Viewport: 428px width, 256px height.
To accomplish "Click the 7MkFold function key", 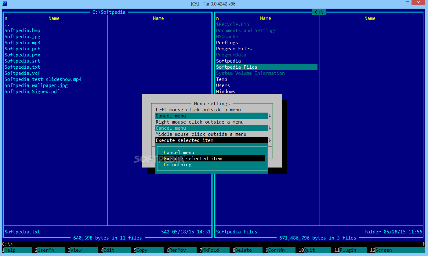I will [214, 250].
